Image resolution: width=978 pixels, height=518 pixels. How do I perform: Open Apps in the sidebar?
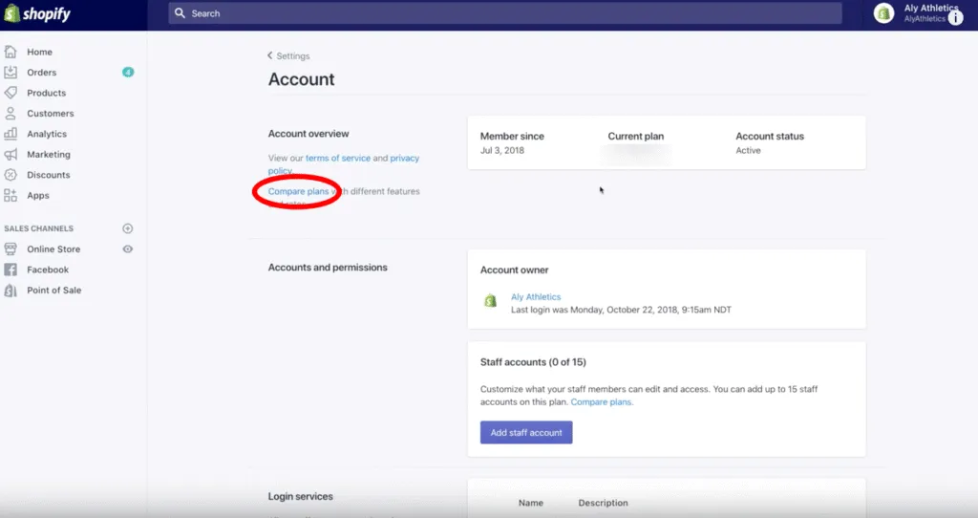tap(38, 195)
